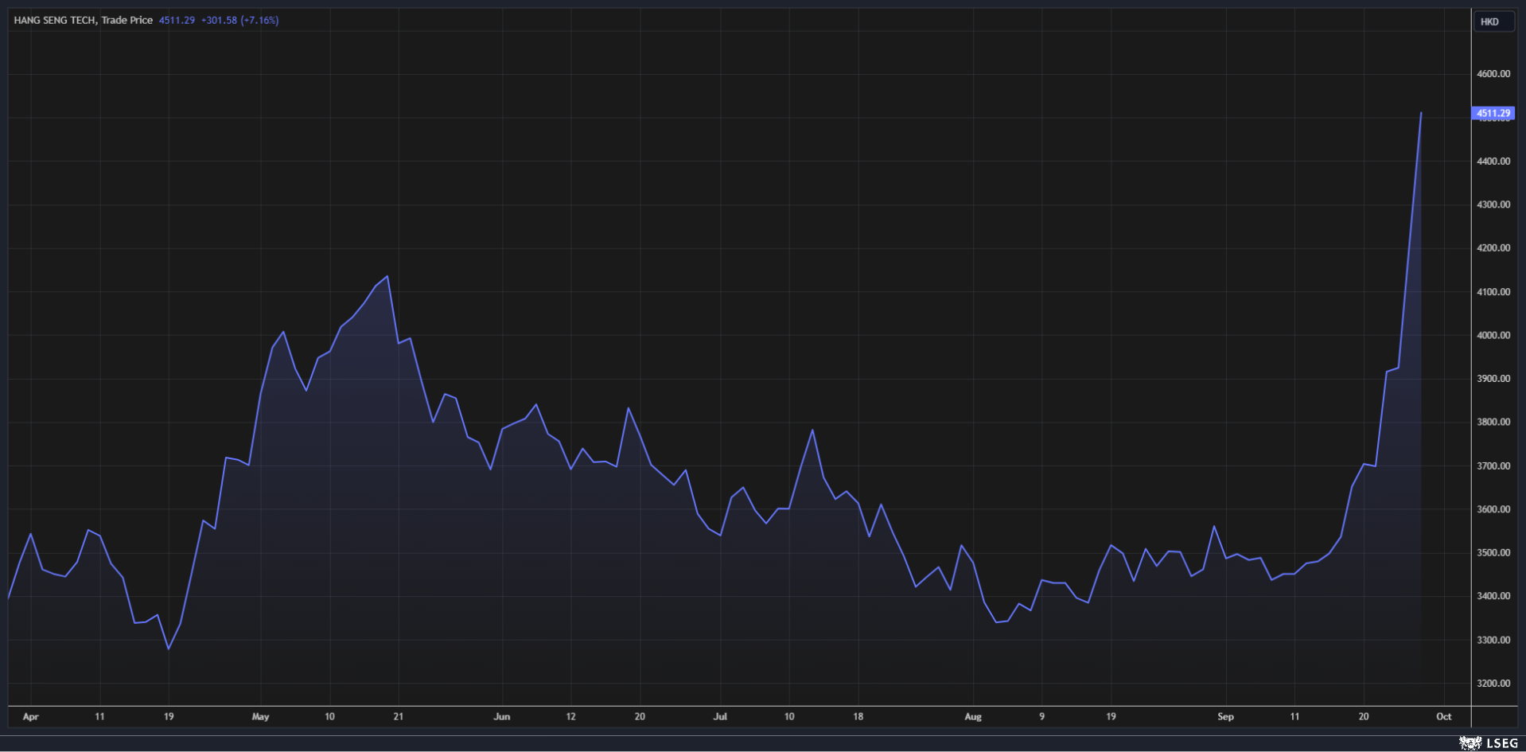
Task: Click the 18 date label in July
Action: 858,717
